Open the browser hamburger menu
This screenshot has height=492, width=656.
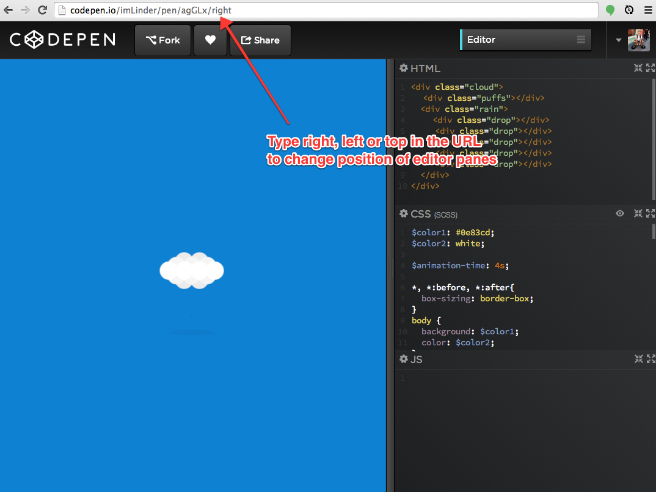(x=647, y=10)
